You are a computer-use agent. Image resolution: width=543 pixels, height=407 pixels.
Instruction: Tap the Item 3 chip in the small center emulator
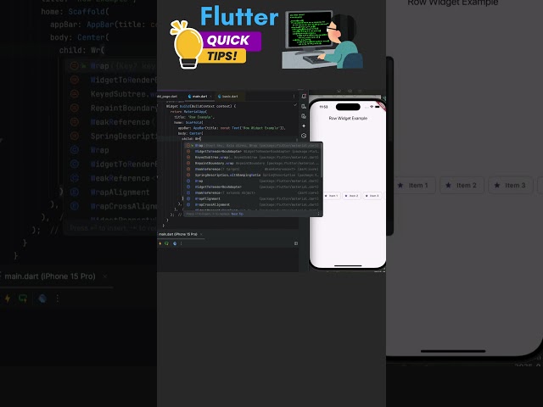point(372,196)
